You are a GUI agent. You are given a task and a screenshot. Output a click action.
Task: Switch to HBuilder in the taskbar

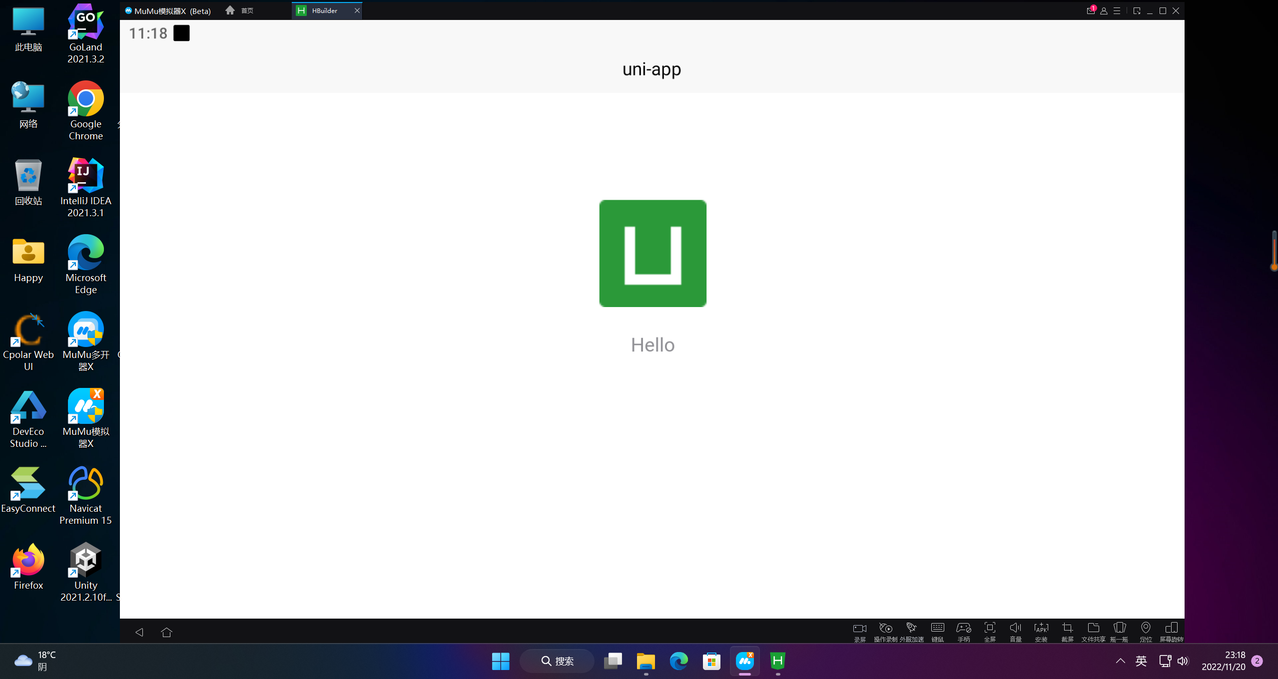pos(777,661)
